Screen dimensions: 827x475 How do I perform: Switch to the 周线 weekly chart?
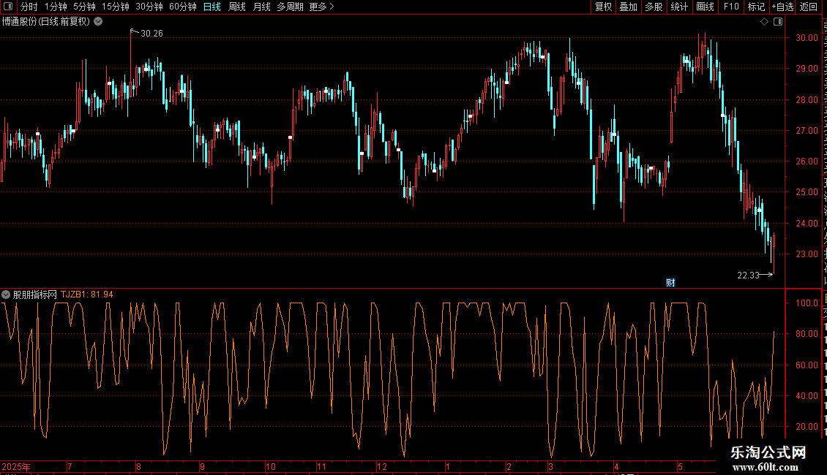point(237,7)
